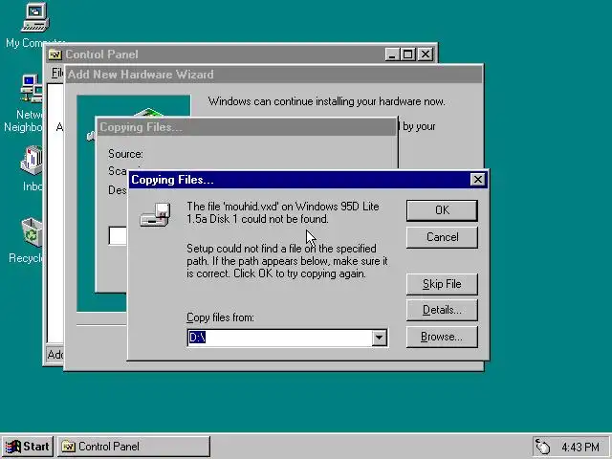Click the 'Source:' label in the background Copying Files dialog

pos(125,154)
